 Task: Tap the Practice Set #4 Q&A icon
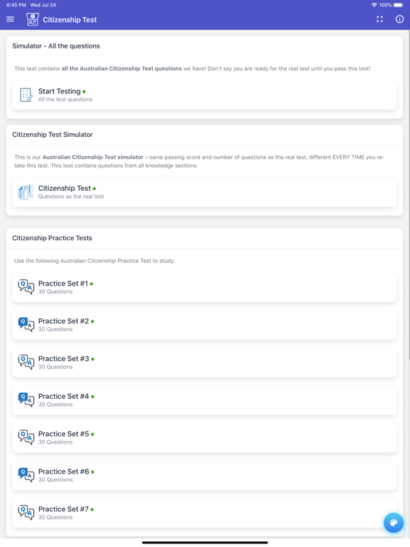[26, 400]
